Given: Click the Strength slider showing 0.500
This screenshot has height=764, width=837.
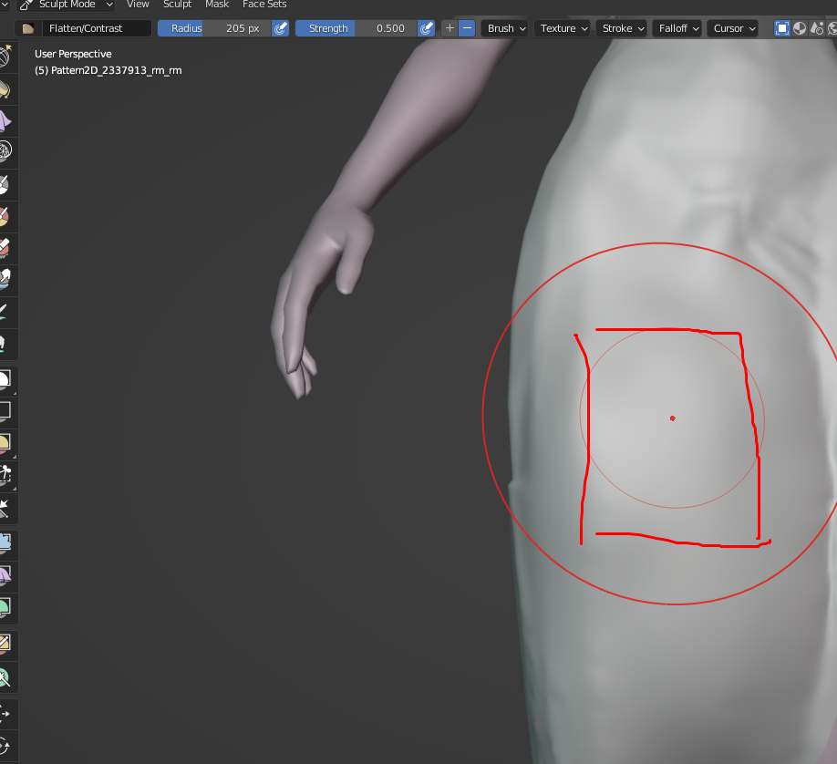Looking at the screenshot, I should (x=356, y=28).
